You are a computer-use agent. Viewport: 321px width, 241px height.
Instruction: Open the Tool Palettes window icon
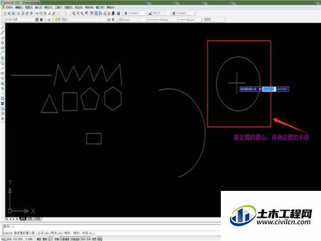[x=100, y=13]
